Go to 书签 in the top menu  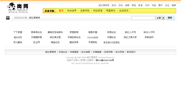pyautogui.click(x=154, y=5)
